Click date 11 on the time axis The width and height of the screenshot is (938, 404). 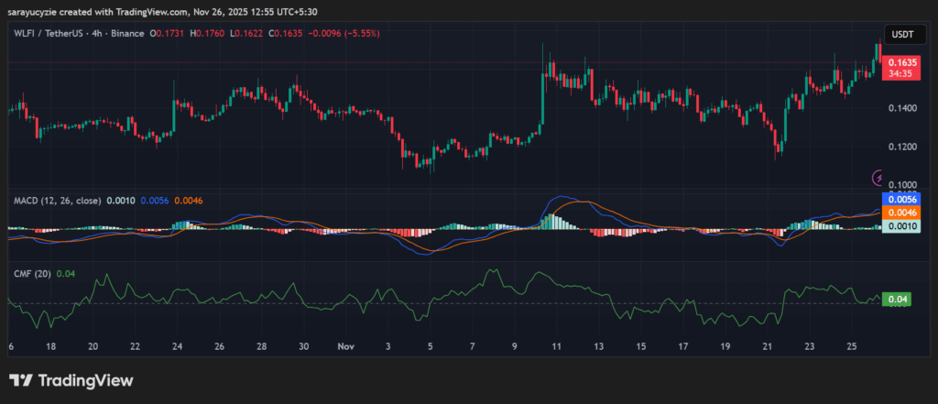pyautogui.click(x=556, y=348)
